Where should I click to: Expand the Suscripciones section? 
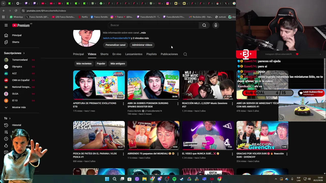(15, 53)
